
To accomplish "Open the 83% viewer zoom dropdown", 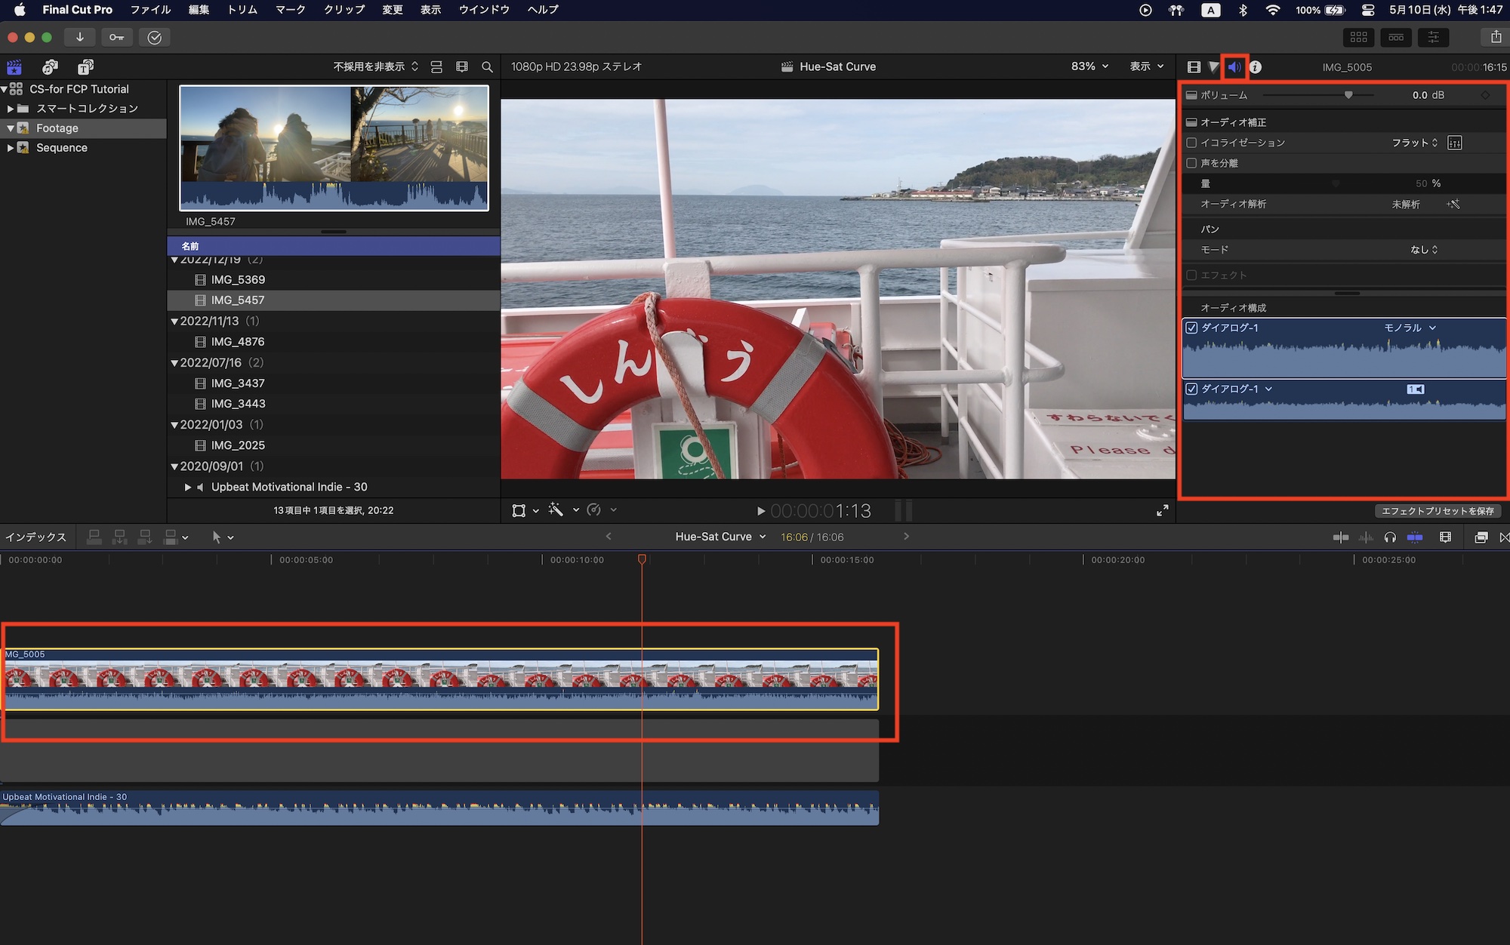I will pyautogui.click(x=1089, y=66).
